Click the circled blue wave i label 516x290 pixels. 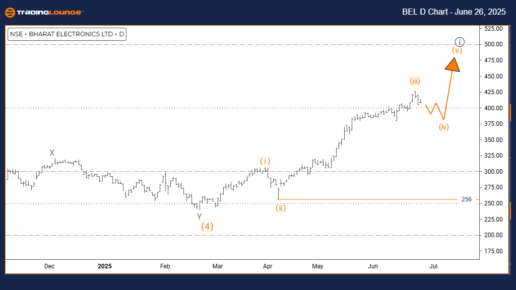460,42
